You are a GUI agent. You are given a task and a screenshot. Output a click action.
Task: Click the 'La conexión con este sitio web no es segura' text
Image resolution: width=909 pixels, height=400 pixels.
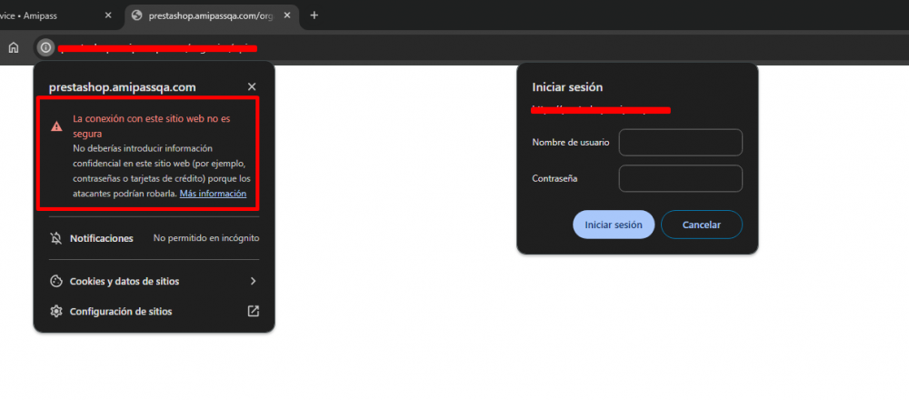(x=152, y=125)
